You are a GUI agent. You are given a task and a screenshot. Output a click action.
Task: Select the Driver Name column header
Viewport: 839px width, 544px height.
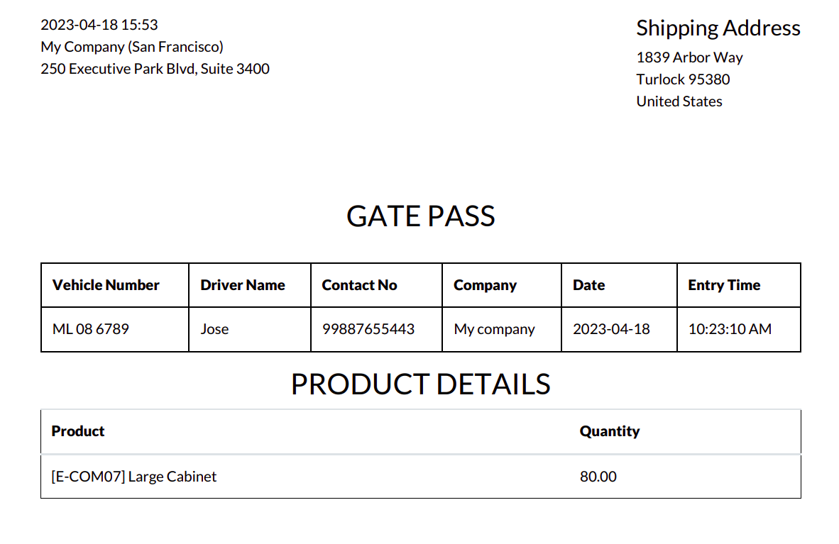[x=243, y=285]
